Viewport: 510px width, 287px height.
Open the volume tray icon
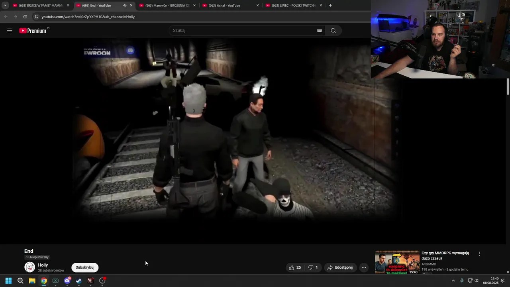(x=477, y=281)
